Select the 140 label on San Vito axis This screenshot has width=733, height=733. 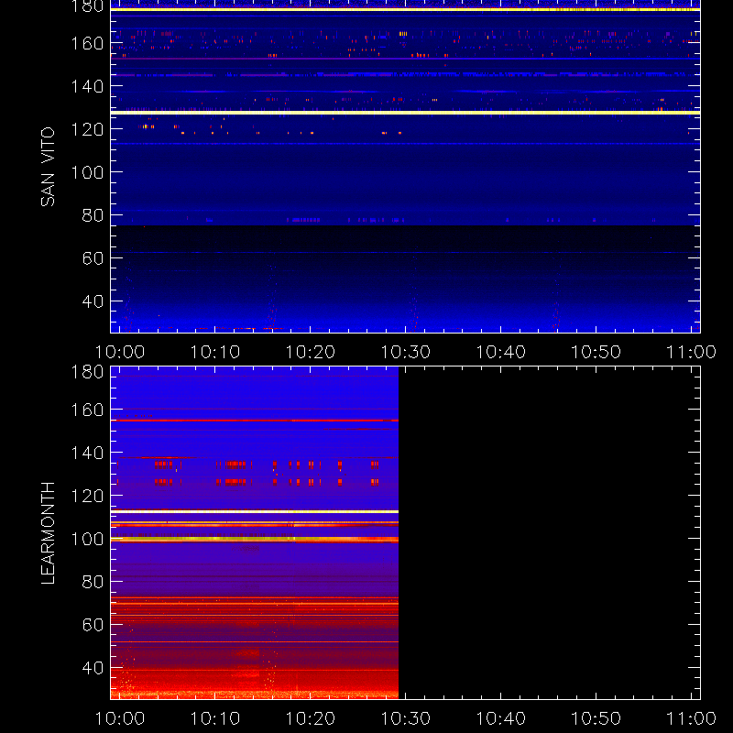(x=87, y=86)
